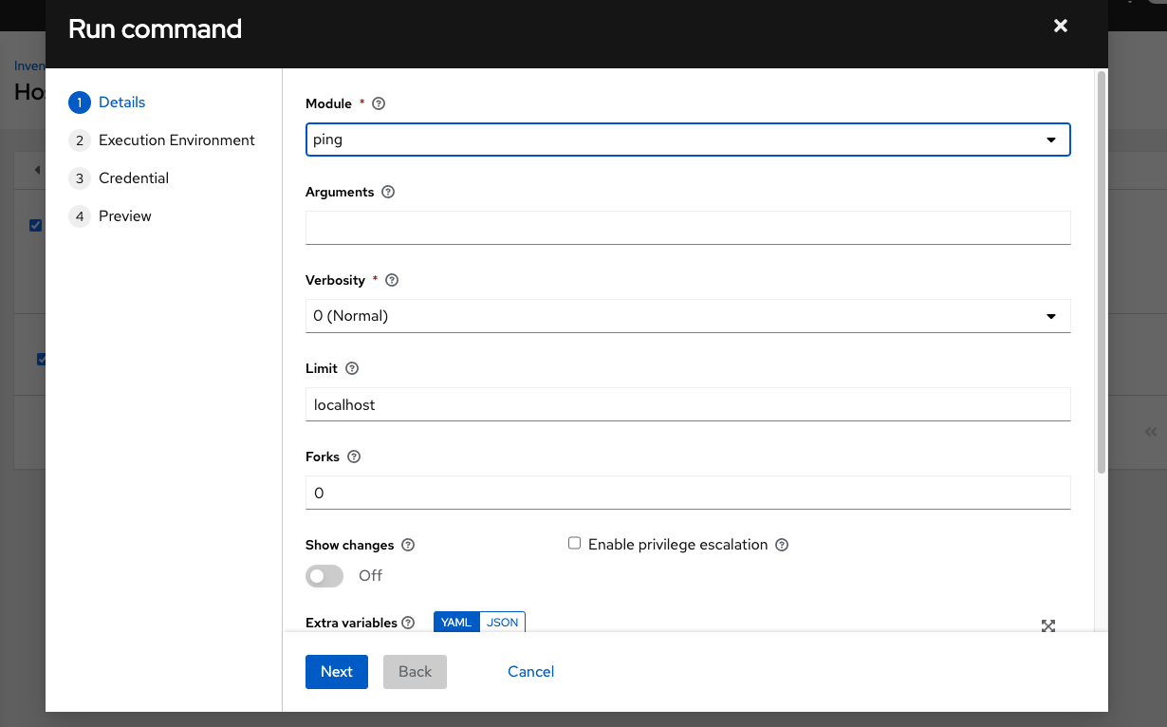Image resolution: width=1167 pixels, height=727 pixels.
Task: Open the privilege escalation help tooltip
Action: click(781, 545)
